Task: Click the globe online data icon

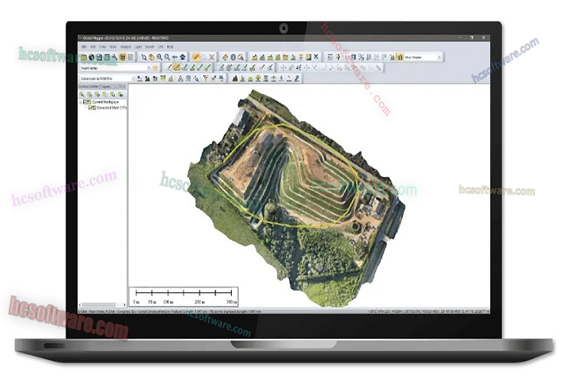Action: (x=92, y=57)
